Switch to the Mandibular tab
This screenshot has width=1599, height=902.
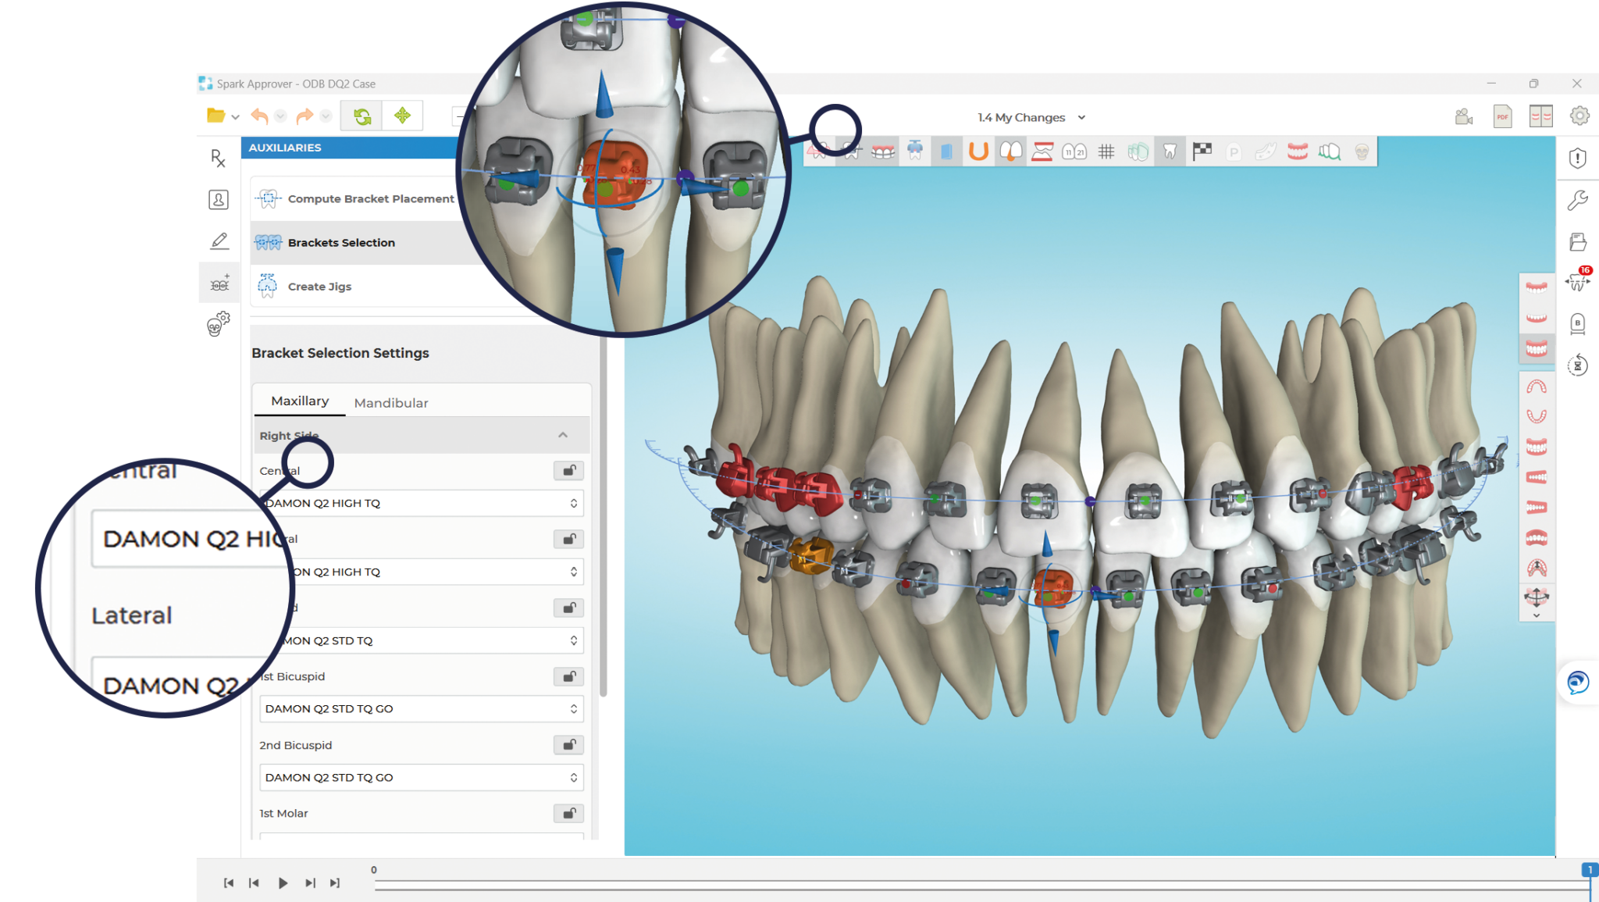click(x=390, y=403)
